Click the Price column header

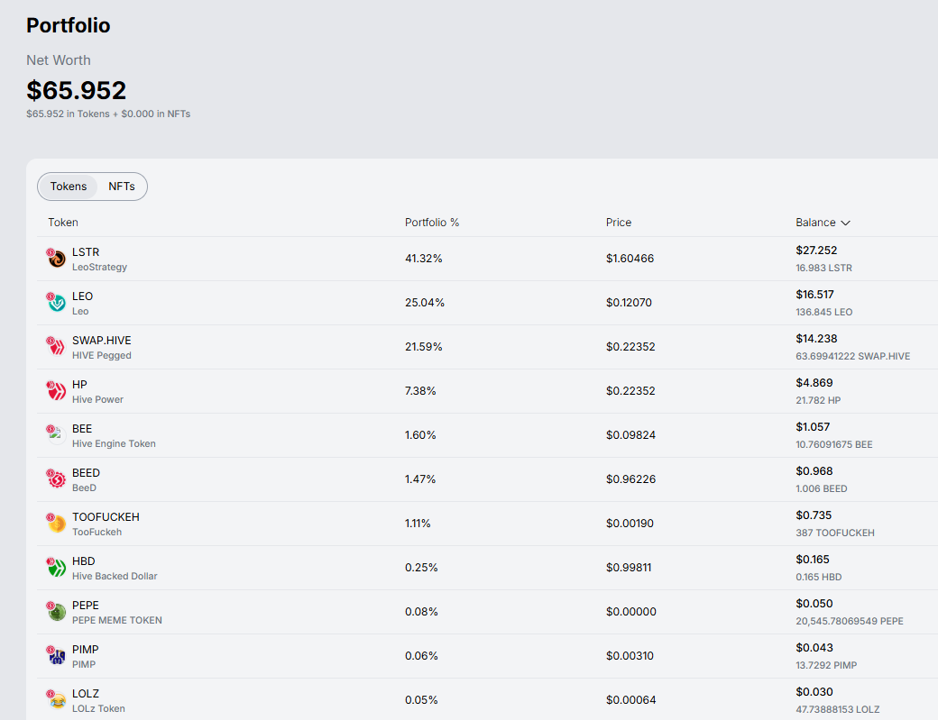click(x=619, y=223)
